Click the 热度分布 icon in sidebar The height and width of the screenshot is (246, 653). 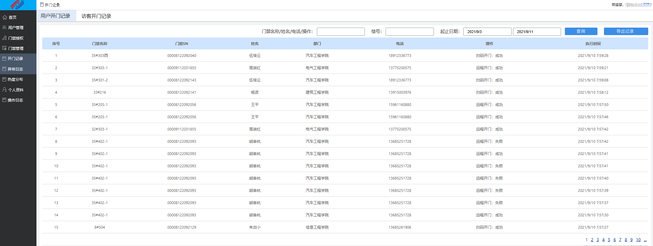(x=4, y=79)
